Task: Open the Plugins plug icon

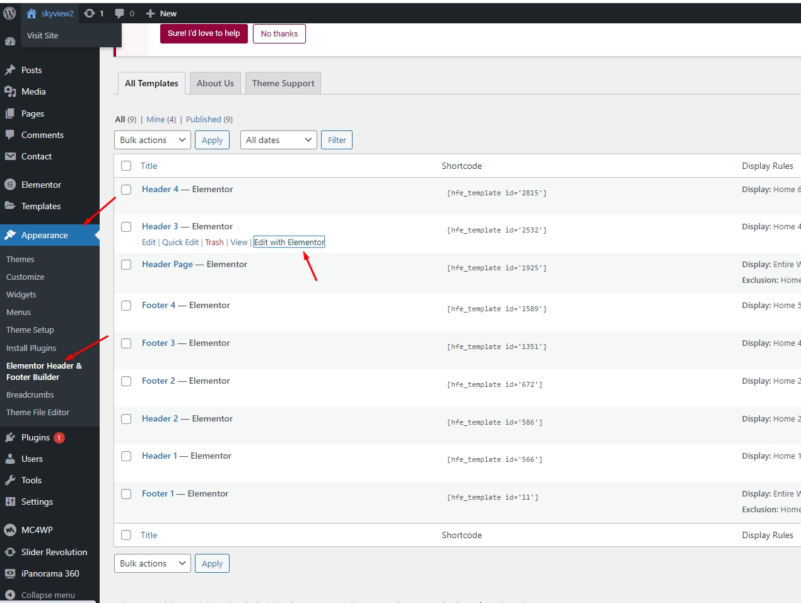Action: [x=10, y=437]
